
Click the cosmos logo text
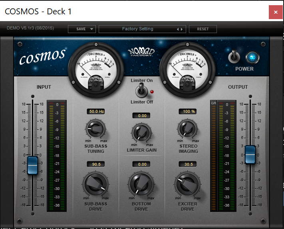42,57
